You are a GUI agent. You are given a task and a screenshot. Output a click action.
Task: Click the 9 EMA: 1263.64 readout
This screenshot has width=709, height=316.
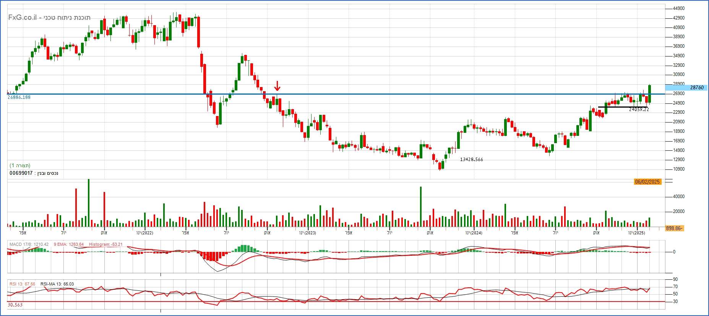(x=69, y=244)
